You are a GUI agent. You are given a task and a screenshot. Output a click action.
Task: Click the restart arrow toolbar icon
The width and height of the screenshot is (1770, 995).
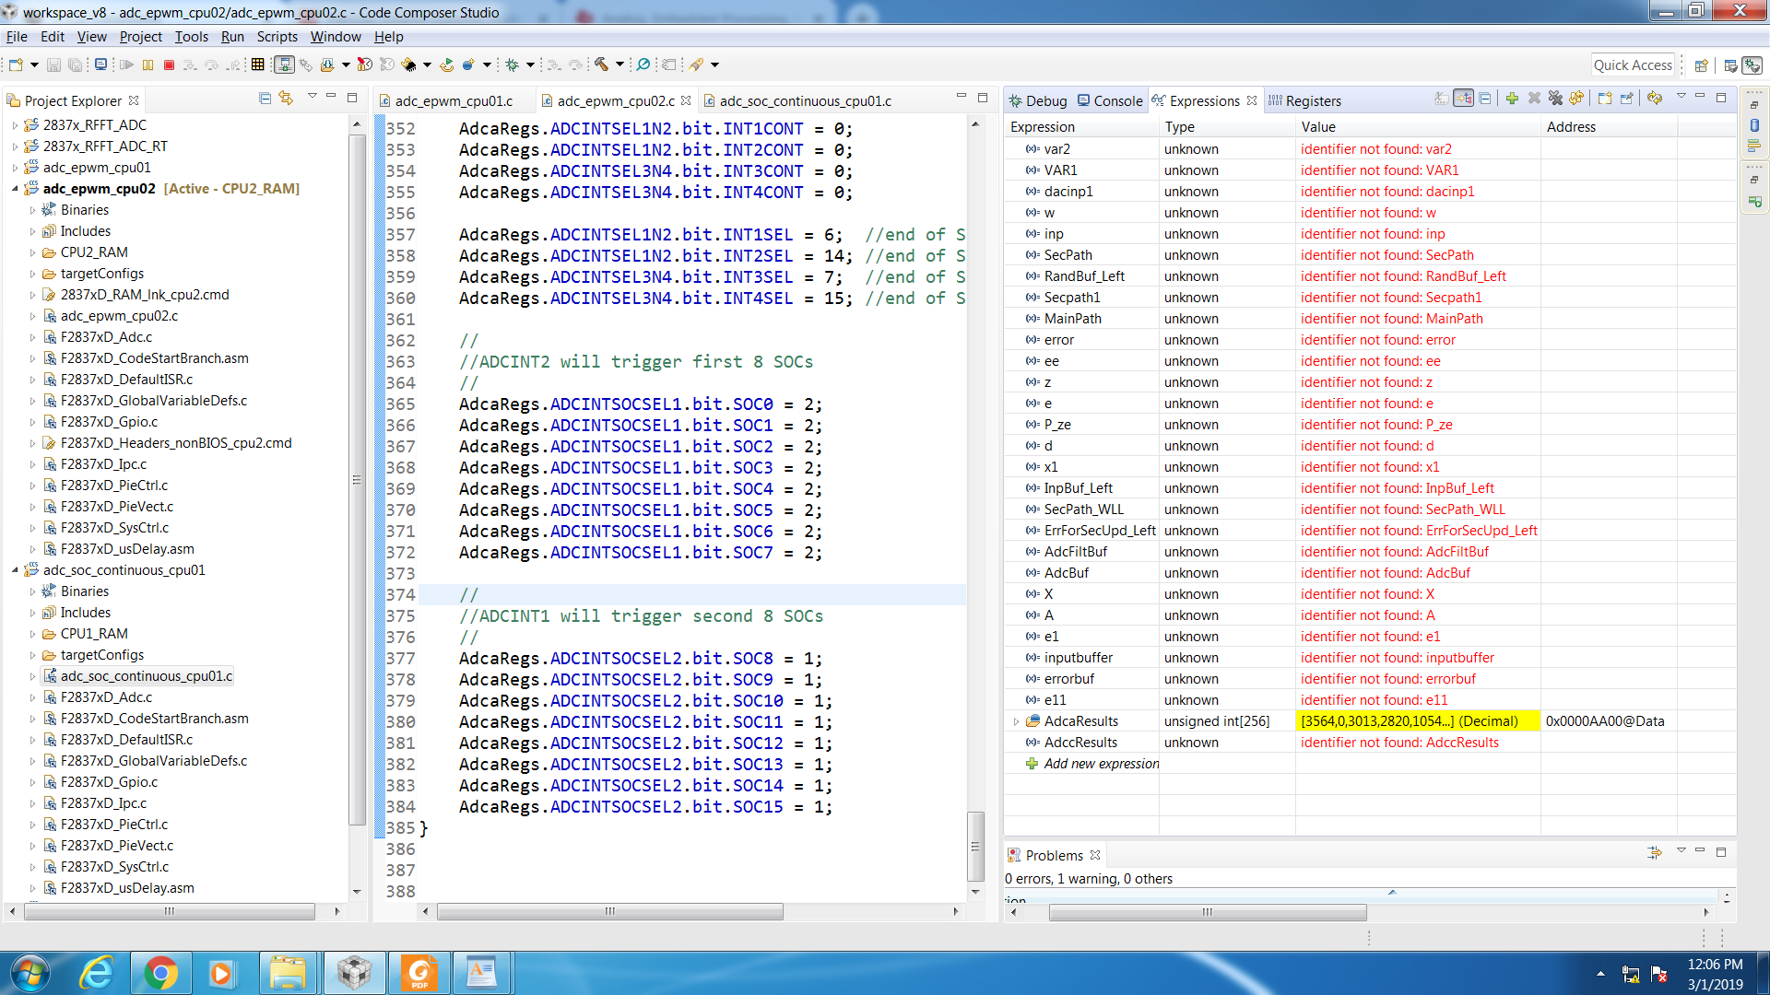pyautogui.click(x=447, y=64)
